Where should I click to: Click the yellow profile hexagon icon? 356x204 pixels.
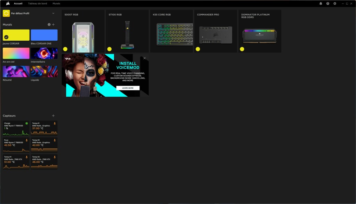[x=6, y=14]
